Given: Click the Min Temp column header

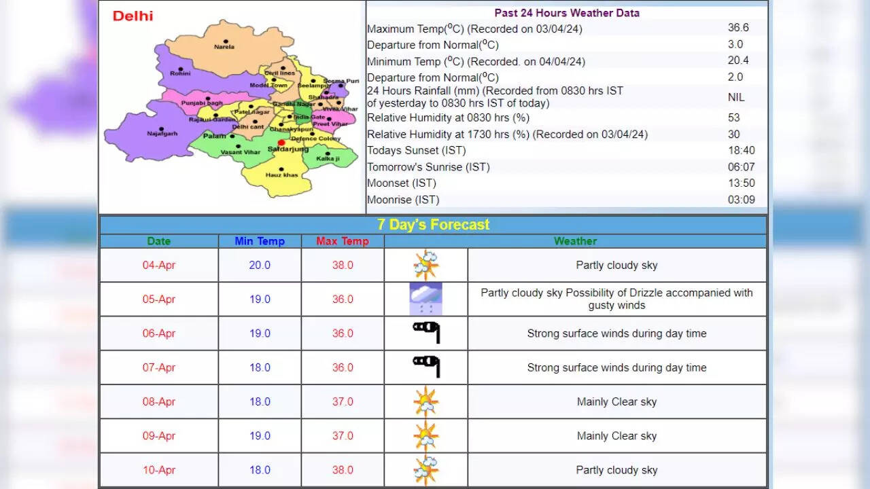Looking at the screenshot, I should click(x=260, y=241).
